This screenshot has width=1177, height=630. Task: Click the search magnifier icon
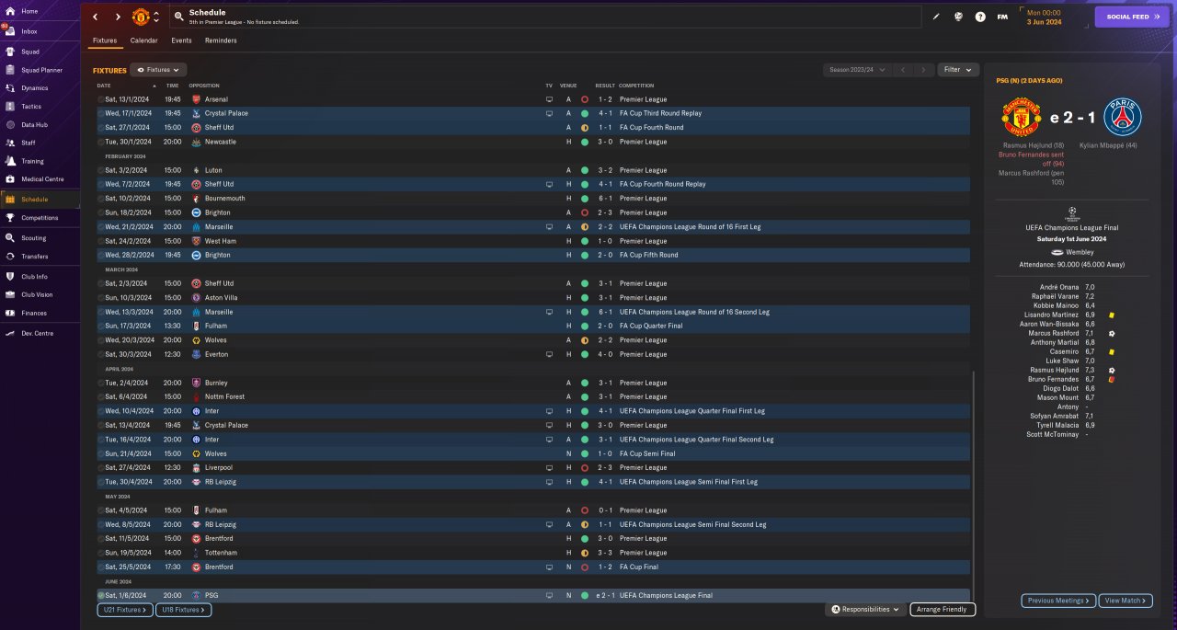click(x=177, y=17)
